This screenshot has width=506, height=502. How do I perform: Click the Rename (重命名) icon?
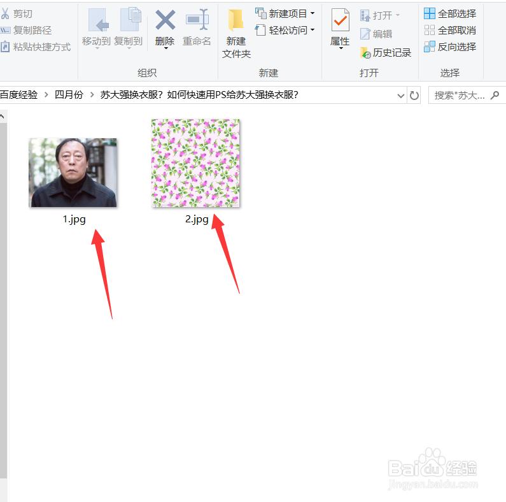point(197,20)
